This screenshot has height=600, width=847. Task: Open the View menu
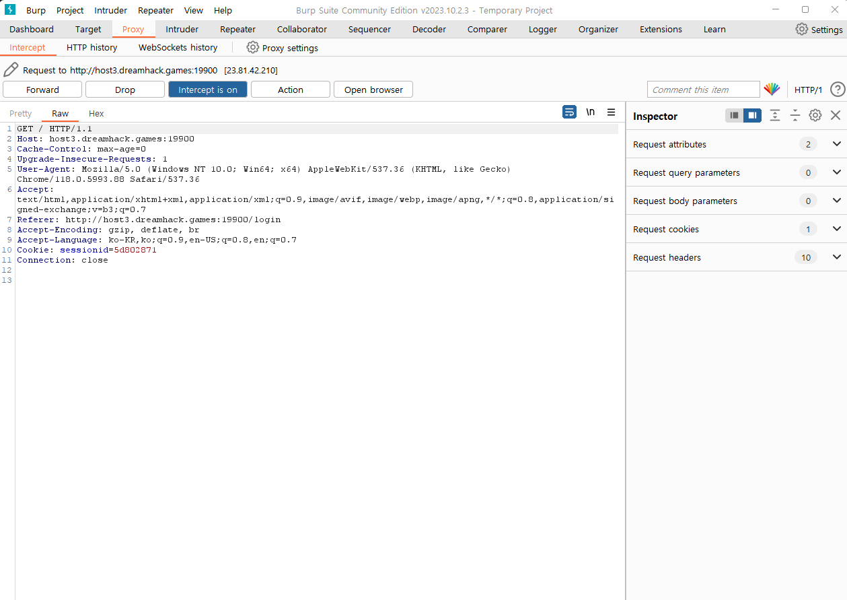(x=194, y=10)
